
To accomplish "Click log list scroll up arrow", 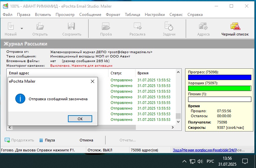I will pos(178,72).
